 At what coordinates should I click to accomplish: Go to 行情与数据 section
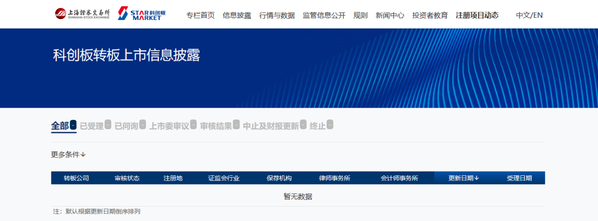click(277, 15)
